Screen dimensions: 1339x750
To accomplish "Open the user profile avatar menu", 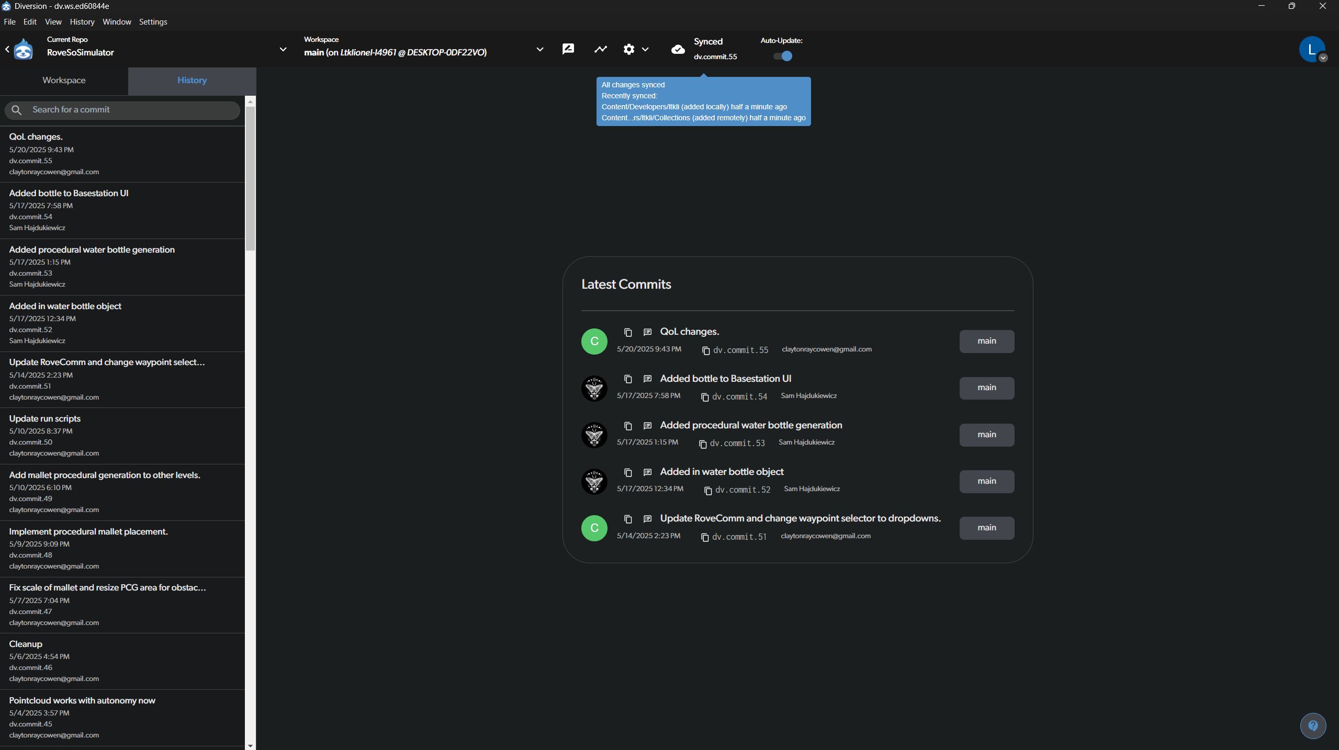I will 1312,49.
